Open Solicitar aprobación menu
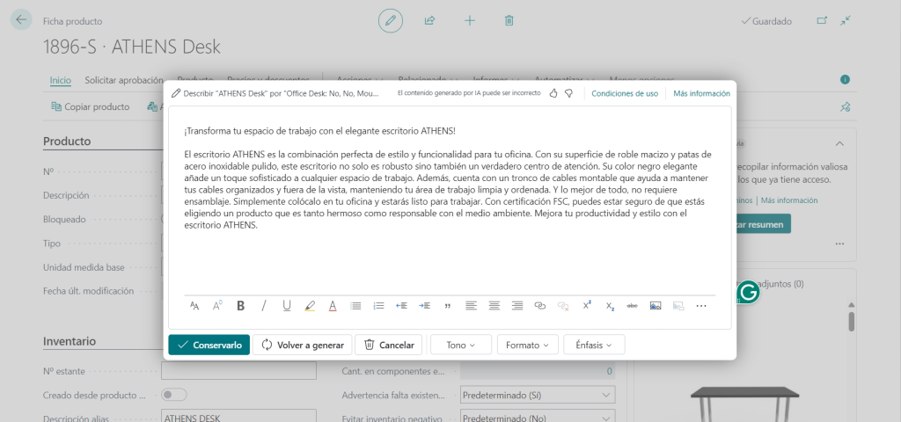901x422 pixels. (124, 80)
